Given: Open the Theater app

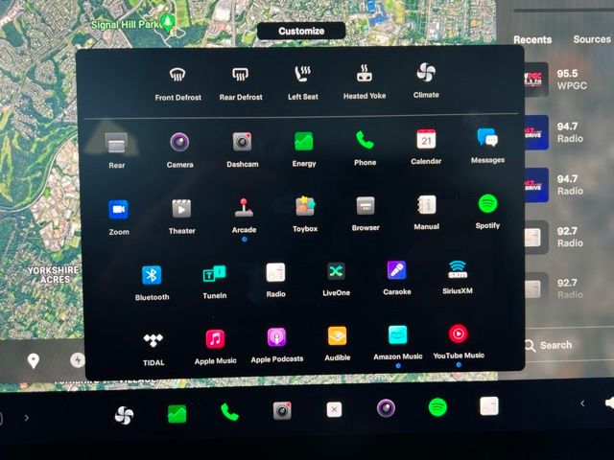Looking at the screenshot, I should tap(181, 208).
